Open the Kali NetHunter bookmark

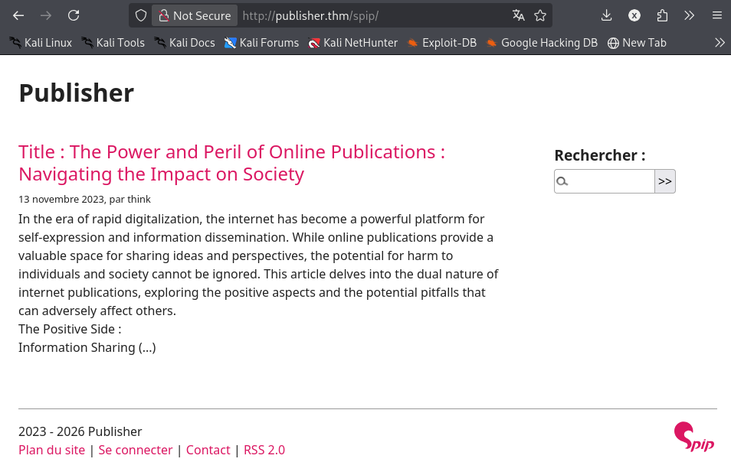(x=353, y=43)
